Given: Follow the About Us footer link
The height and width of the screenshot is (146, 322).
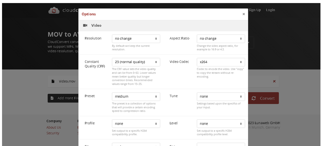Looking at the screenshot, I should (54, 127).
